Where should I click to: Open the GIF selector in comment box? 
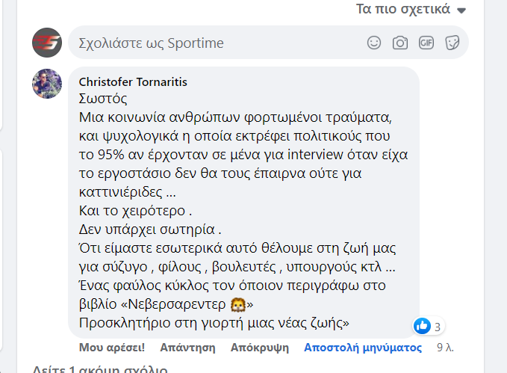coord(426,43)
